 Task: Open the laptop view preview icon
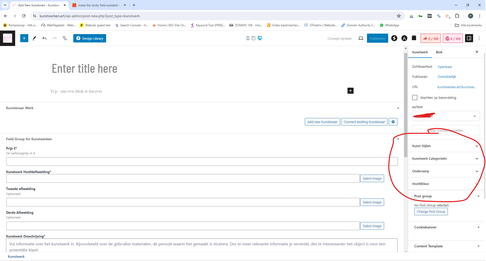click(361, 38)
